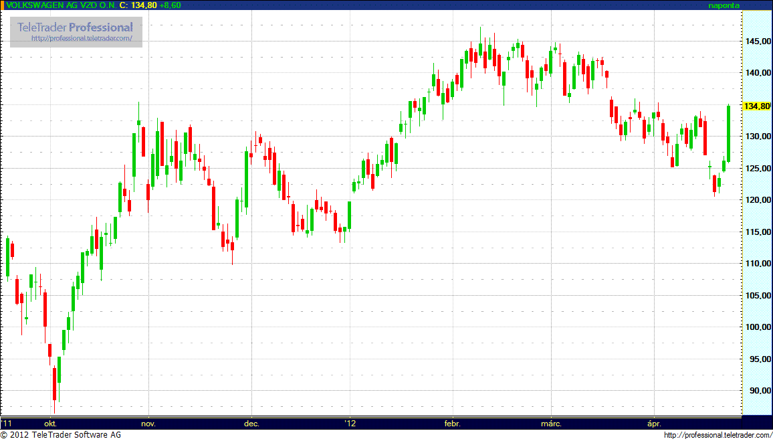Click the febr. month label on time axis
This screenshot has width=773, height=441.
[x=453, y=424]
